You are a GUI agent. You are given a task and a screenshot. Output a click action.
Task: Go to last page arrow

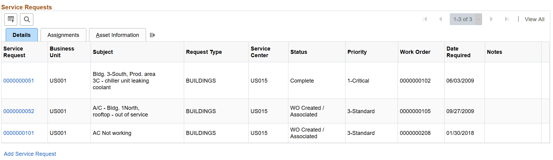coord(507,19)
